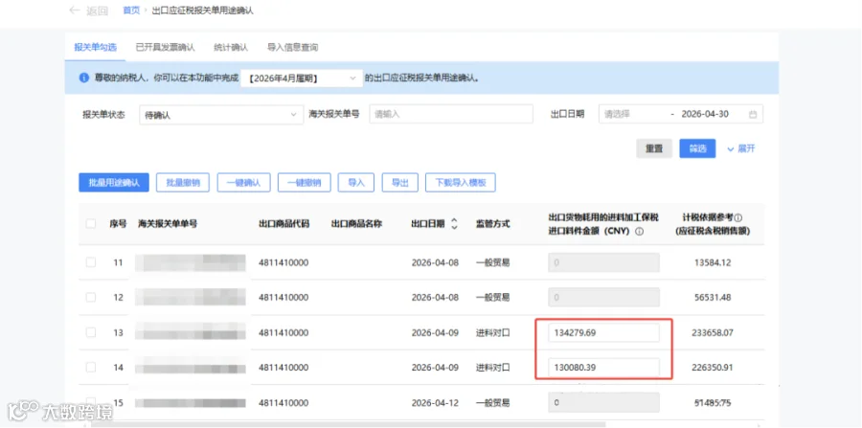Click the blue 筛选 filter button
862x428 pixels.
click(x=697, y=148)
